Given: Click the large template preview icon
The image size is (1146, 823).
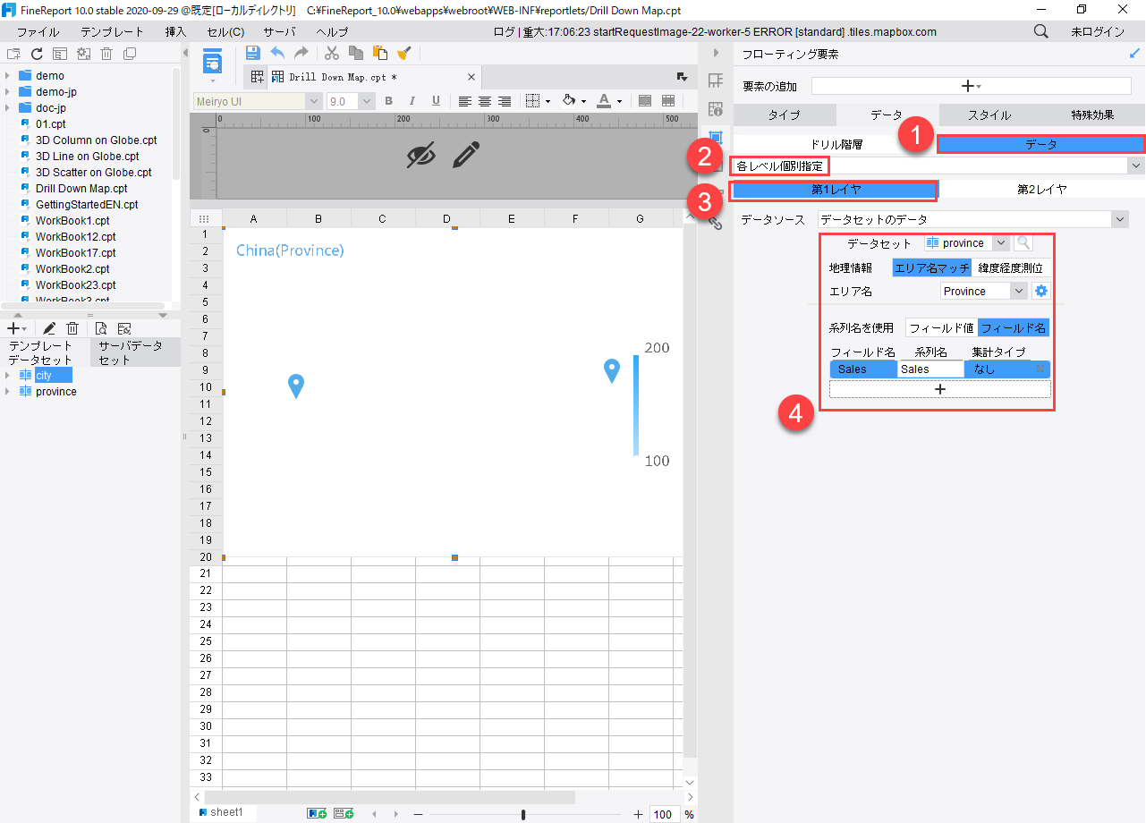Looking at the screenshot, I should click(x=213, y=64).
